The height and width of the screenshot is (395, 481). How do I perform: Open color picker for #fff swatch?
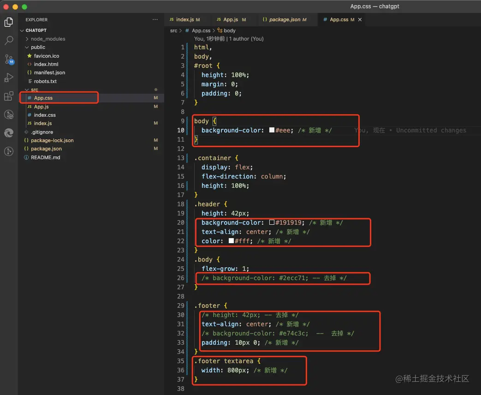pos(232,240)
